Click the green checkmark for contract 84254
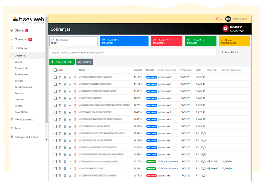Image resolution: width=262 pixels, height=181 pixels. 70,169
